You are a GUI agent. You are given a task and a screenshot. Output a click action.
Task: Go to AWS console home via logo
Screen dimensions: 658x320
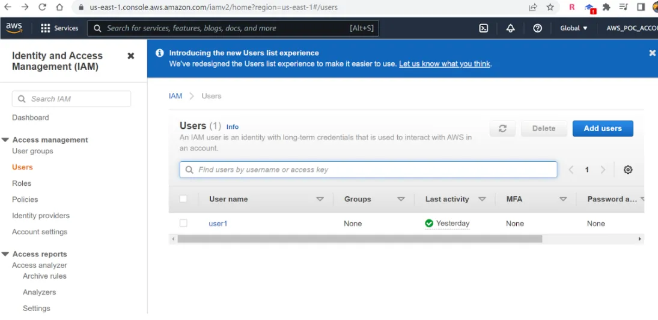click(14, 28)
